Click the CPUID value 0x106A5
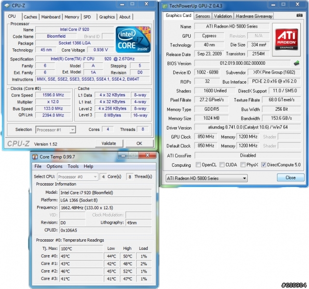309x289 pixels. coord(106,230)
